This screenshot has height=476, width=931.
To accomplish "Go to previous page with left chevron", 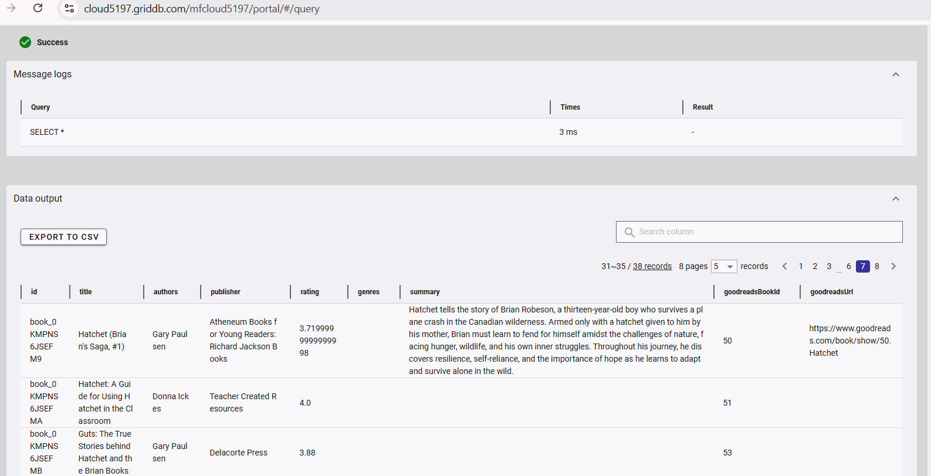I will (784, 266).
